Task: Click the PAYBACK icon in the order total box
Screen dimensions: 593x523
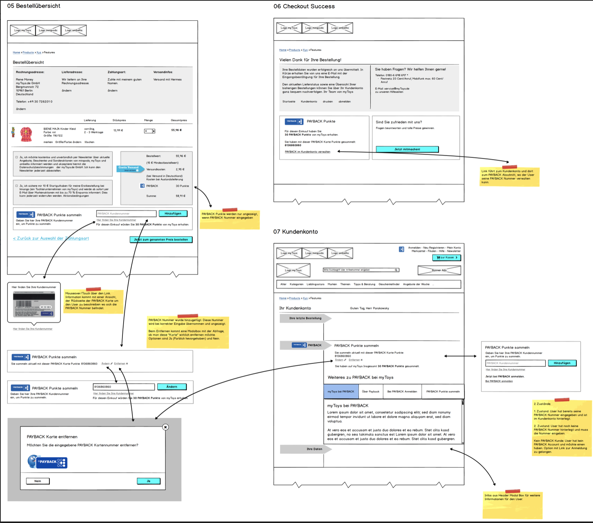Action: [142, 186]
